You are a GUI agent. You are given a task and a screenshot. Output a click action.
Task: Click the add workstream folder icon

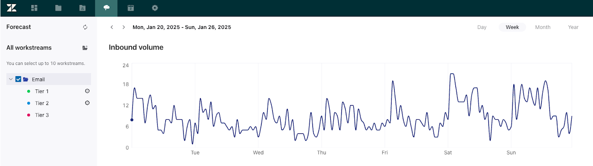click(85, 48)
